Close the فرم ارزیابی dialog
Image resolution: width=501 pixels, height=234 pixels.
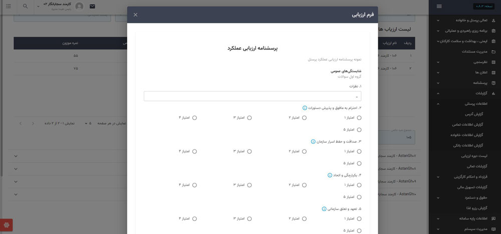pos(135,15)
